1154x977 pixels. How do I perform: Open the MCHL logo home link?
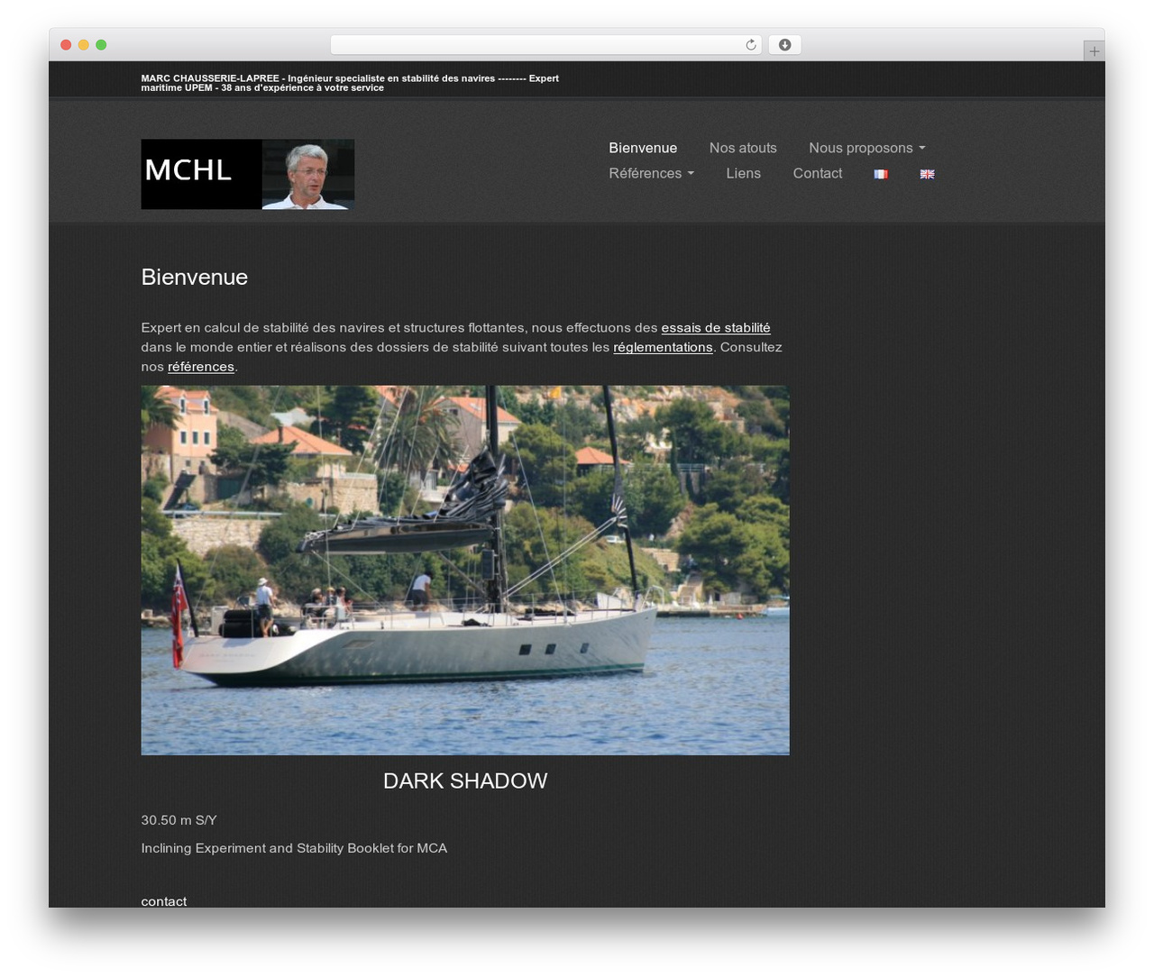point(247,174)
